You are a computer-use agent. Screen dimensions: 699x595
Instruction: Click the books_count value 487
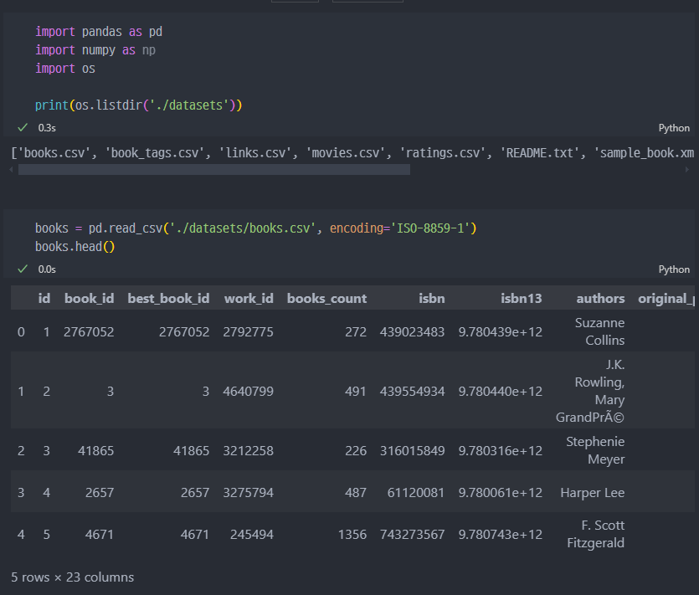(x=356, y=493)
